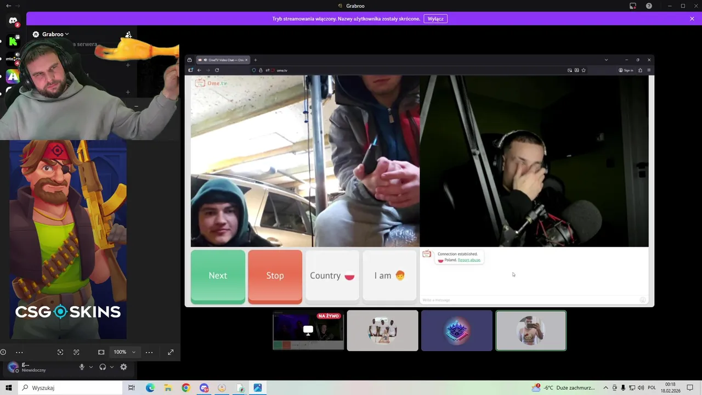The height and width of the screenshot is (395, 702).
Task: Open the weather widget showing -6°C
Action: pyautogui.click(x=563, y=388)
